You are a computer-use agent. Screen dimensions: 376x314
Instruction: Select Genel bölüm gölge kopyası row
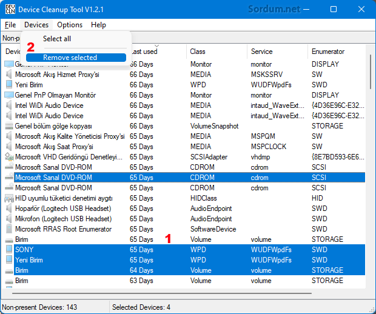pos(184,126)
